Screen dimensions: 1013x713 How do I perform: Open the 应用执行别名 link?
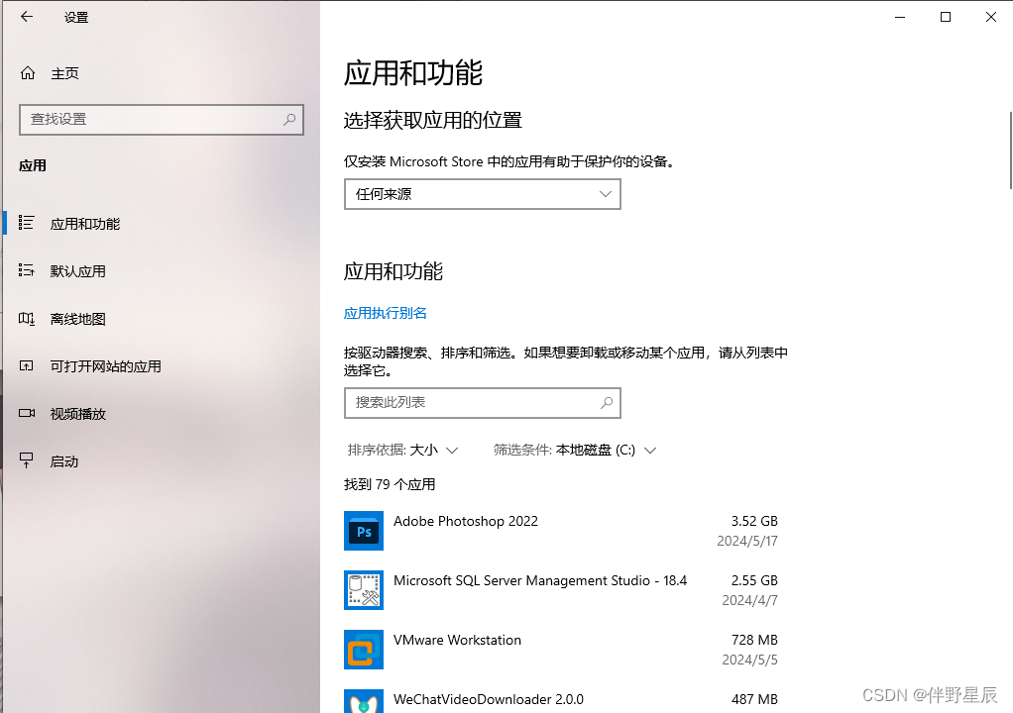(x=385, y=313)
